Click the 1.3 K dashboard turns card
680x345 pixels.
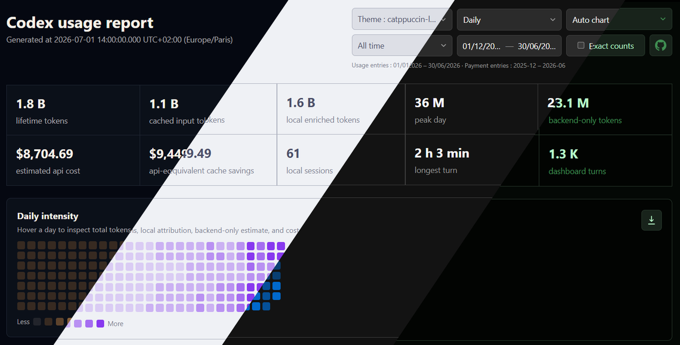[605, 160]
